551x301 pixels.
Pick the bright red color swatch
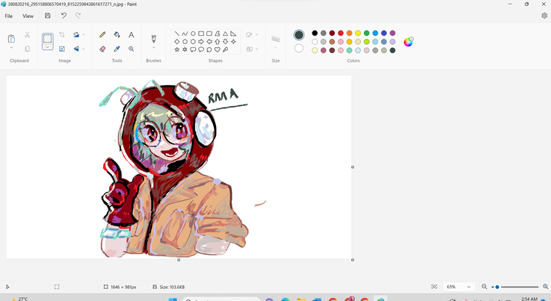340,33
